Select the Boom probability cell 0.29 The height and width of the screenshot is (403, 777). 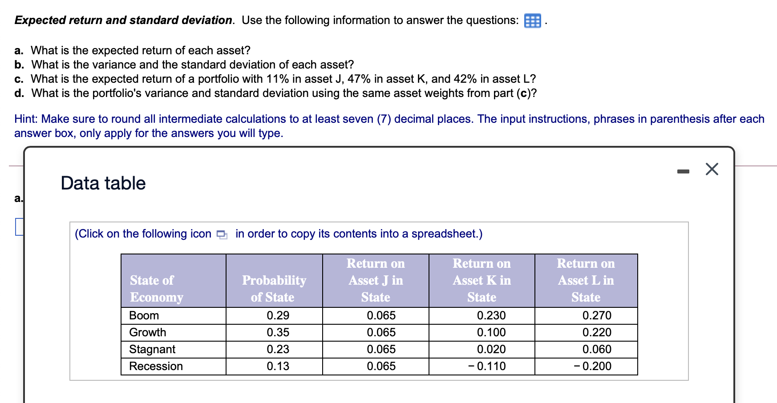(x=277, y=315)
